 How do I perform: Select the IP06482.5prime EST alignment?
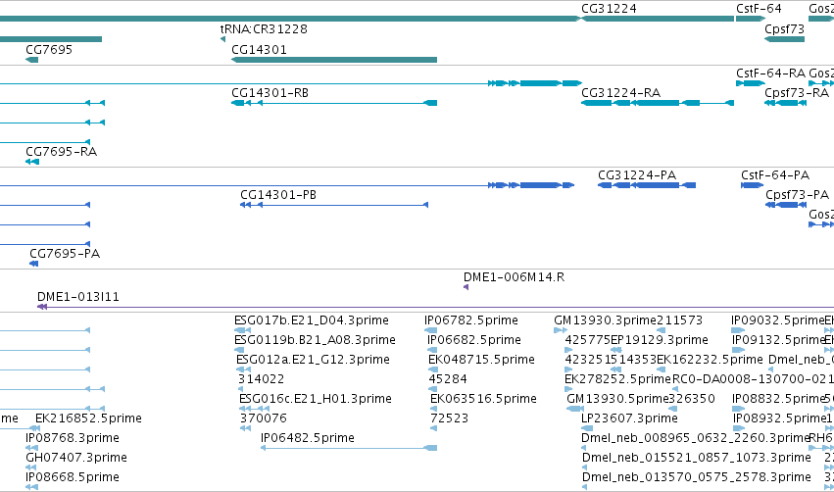pyautogui.click(x=349, y=448)
